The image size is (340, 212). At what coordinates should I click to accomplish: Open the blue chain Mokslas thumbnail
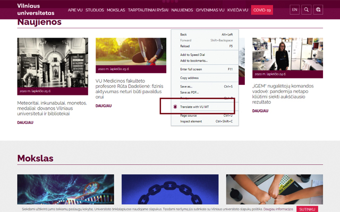170,189
